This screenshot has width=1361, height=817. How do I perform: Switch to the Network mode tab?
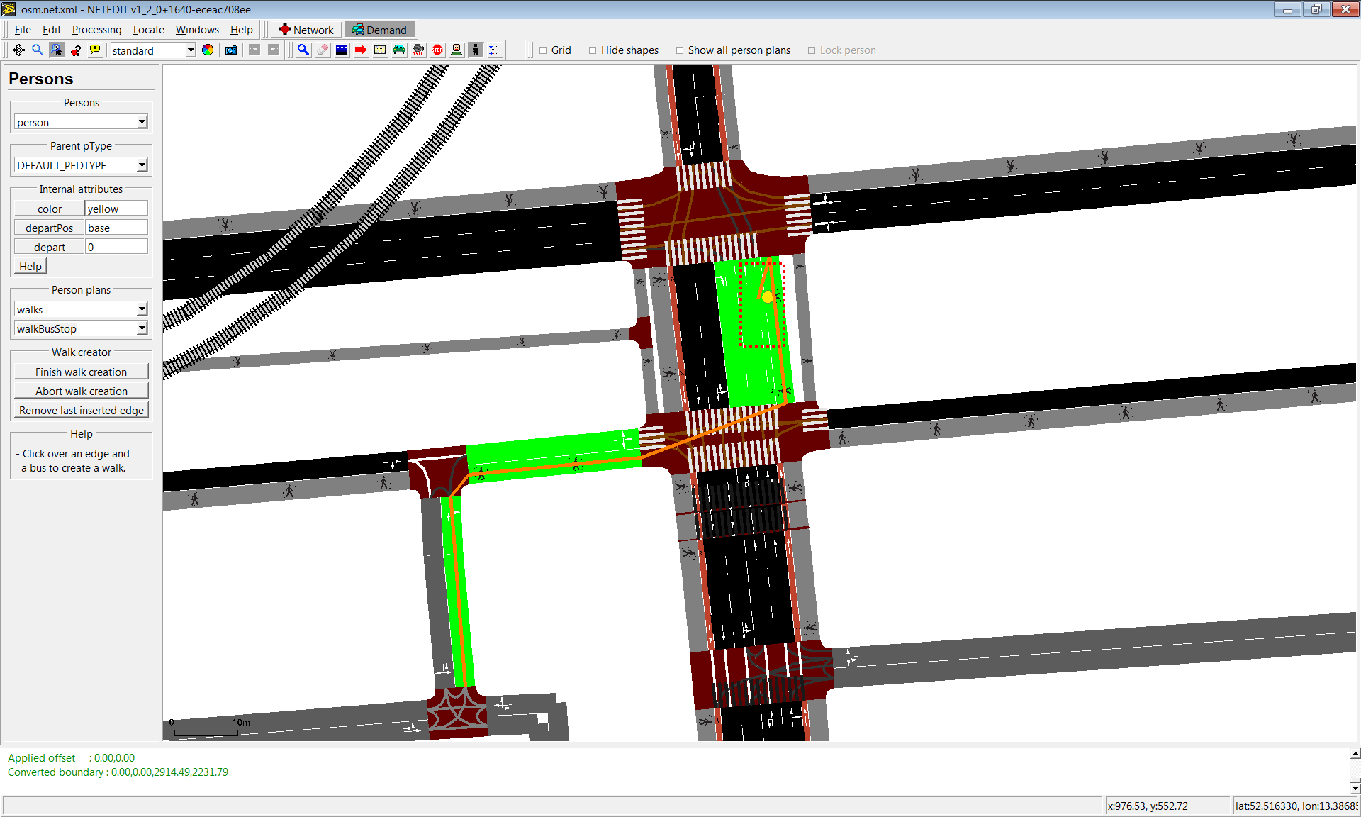[x=306, y=30]
